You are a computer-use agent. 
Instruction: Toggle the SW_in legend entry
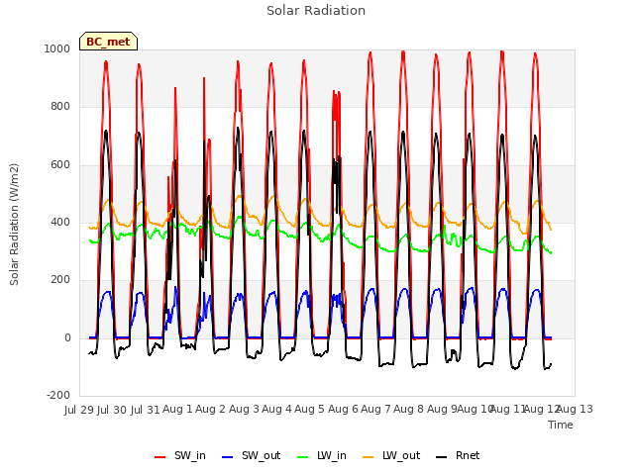(180, 455)
